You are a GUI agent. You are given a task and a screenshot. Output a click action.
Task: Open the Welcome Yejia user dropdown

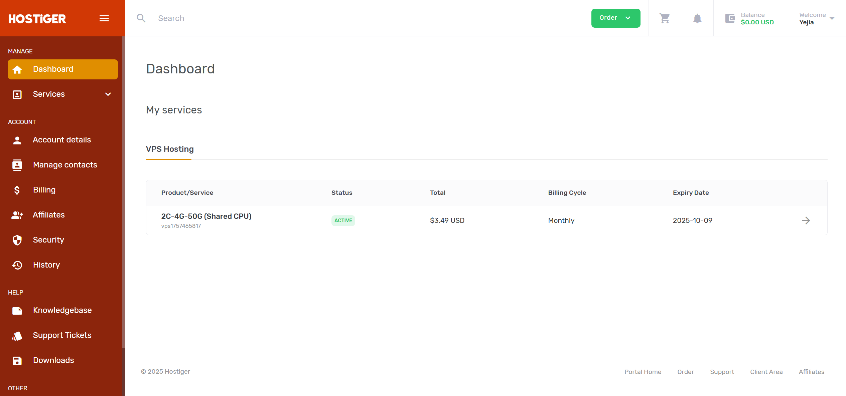(x=816, y=18)
